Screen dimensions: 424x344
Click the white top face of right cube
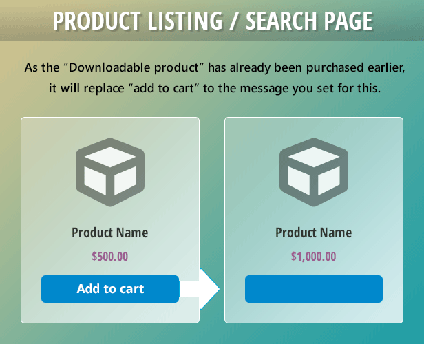pyautogui.click(x=314, y=157)
